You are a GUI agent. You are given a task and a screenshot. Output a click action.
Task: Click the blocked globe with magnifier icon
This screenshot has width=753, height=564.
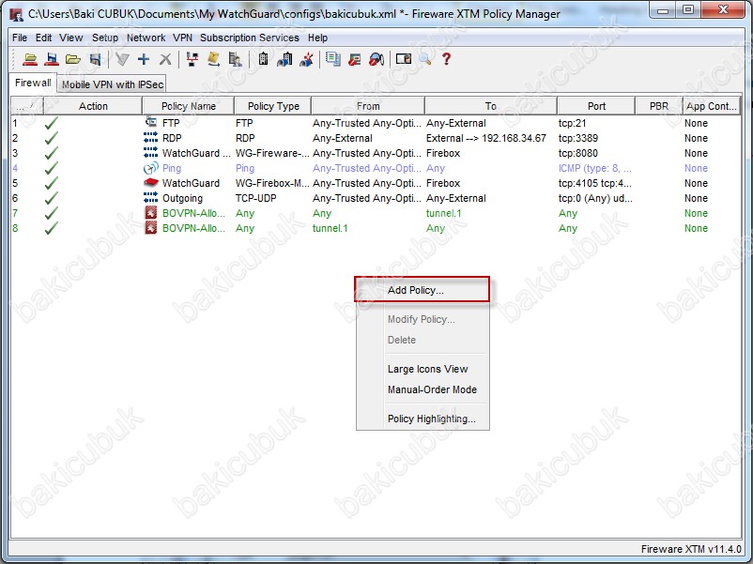[376, 59]
